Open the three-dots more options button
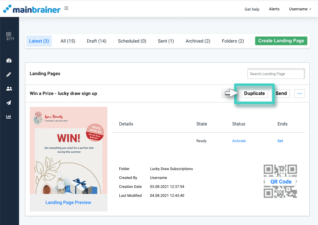 (x=300, y=94)
